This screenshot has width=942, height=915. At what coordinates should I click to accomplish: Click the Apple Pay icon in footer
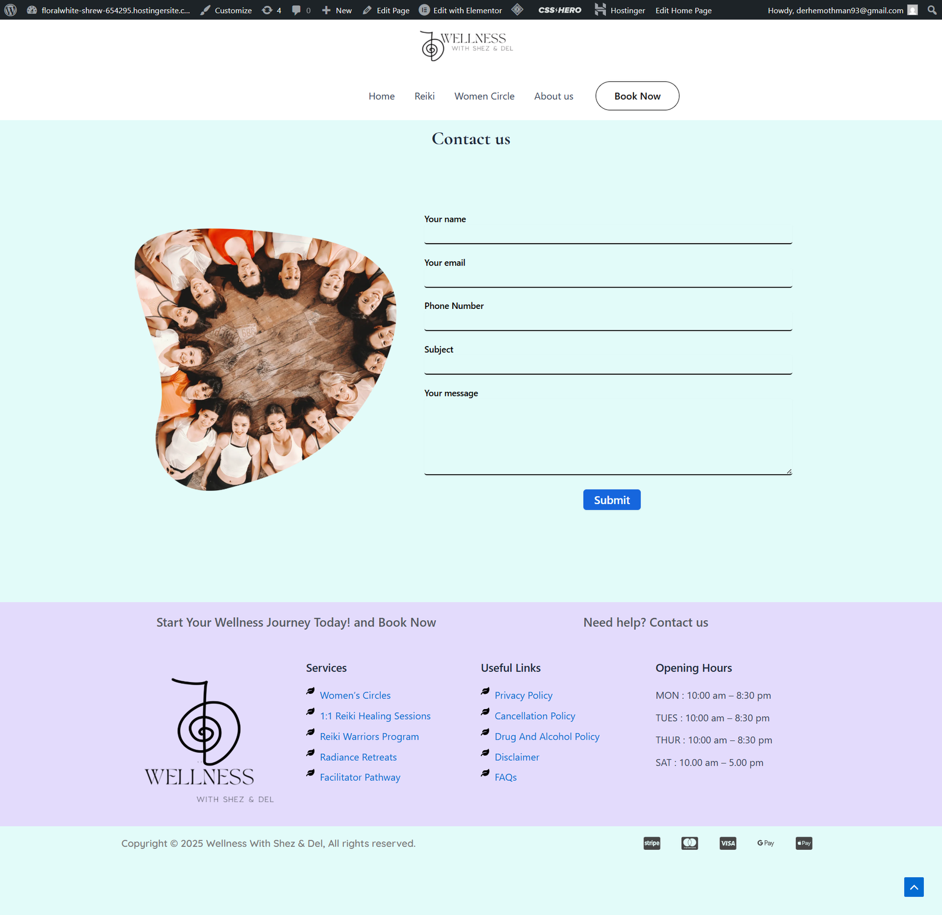(x=804, y=843)
